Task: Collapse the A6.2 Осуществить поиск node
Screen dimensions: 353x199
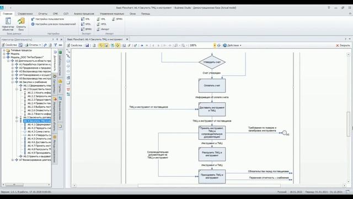Action: [x=17, y=89]
